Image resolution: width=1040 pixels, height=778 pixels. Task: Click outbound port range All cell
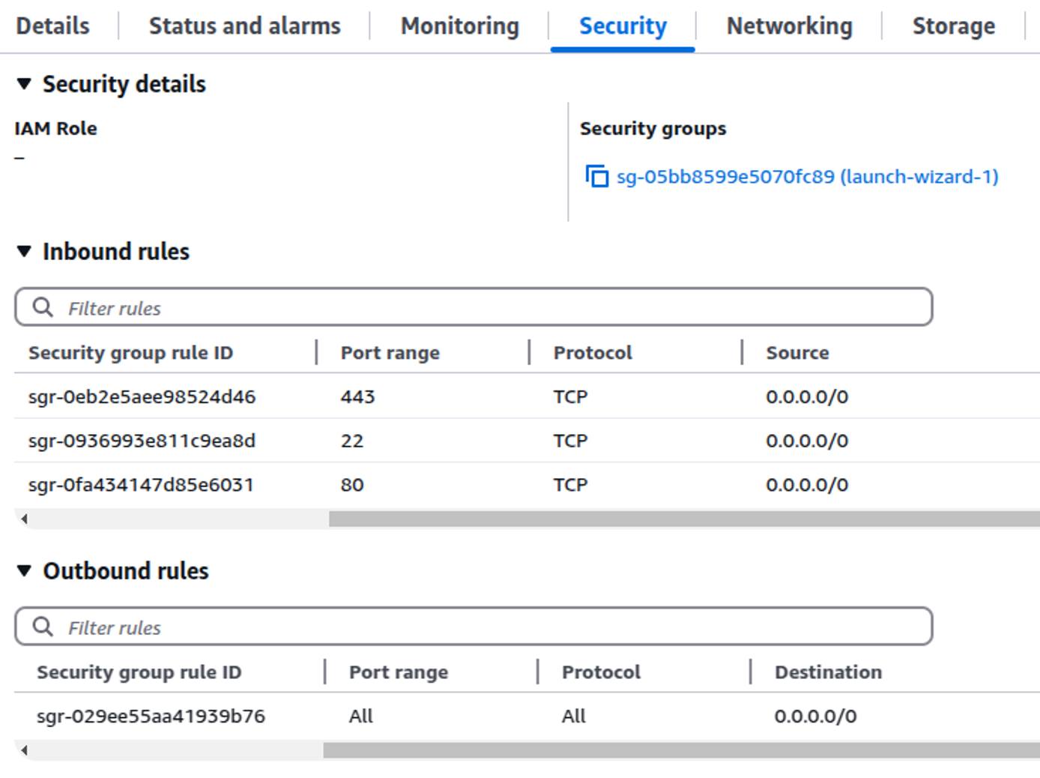(360, 716)
